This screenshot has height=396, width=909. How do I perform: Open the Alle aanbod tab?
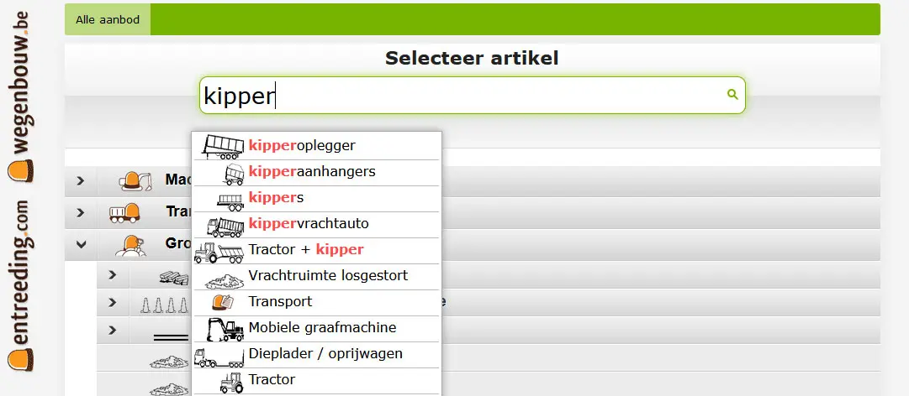[108, 19]
